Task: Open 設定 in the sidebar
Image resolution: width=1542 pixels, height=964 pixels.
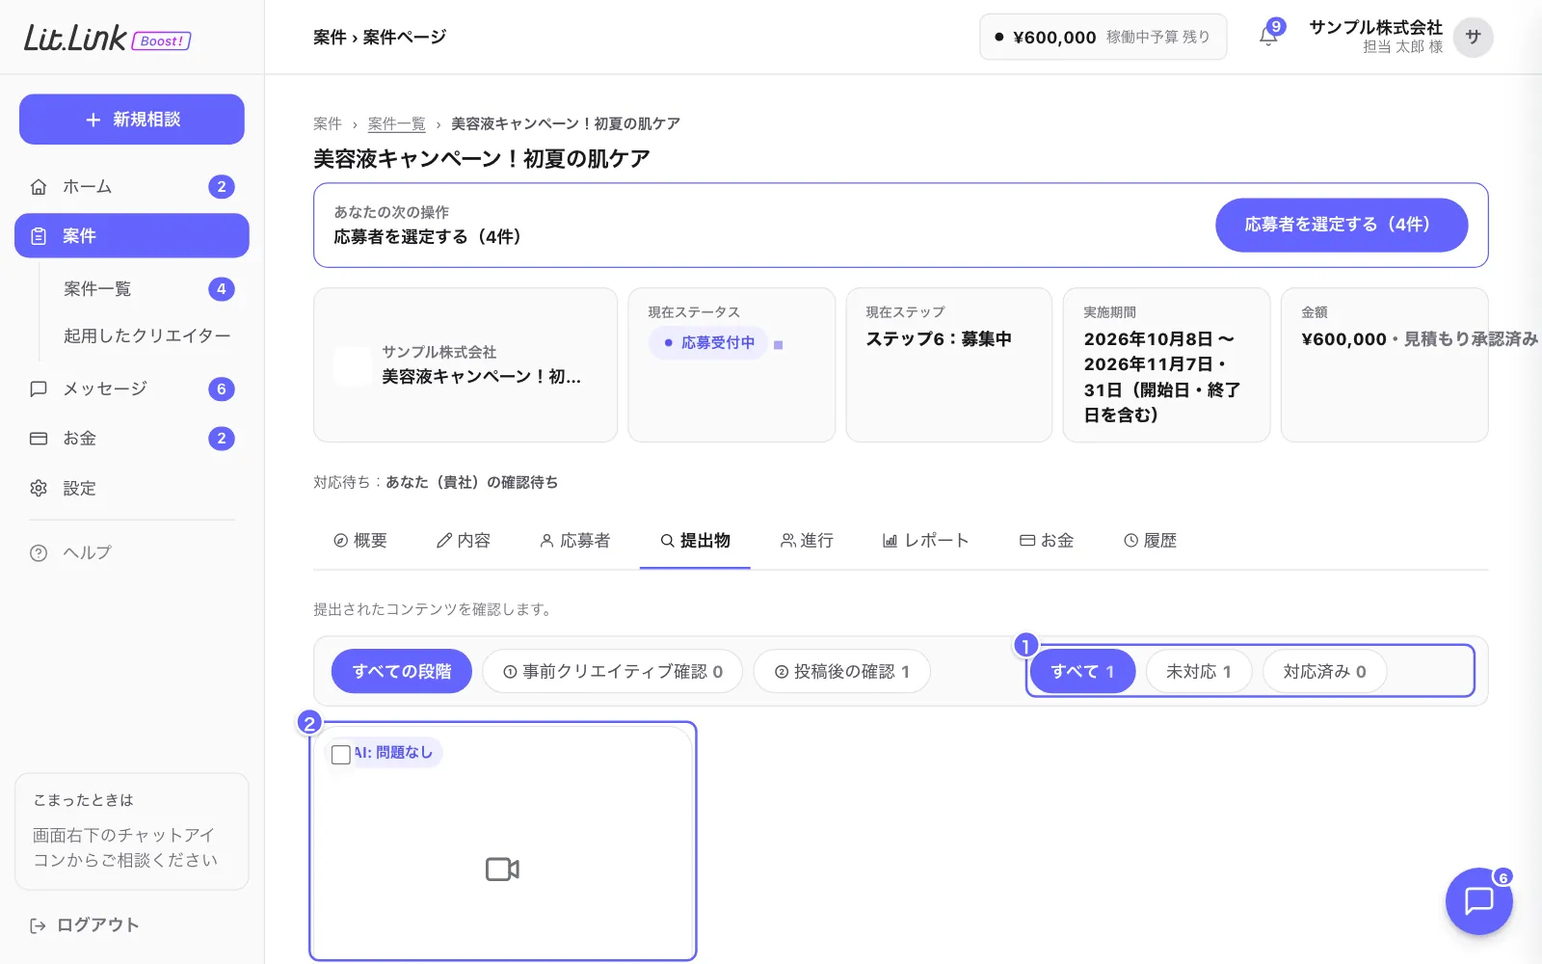Action: tap(132, 489)
